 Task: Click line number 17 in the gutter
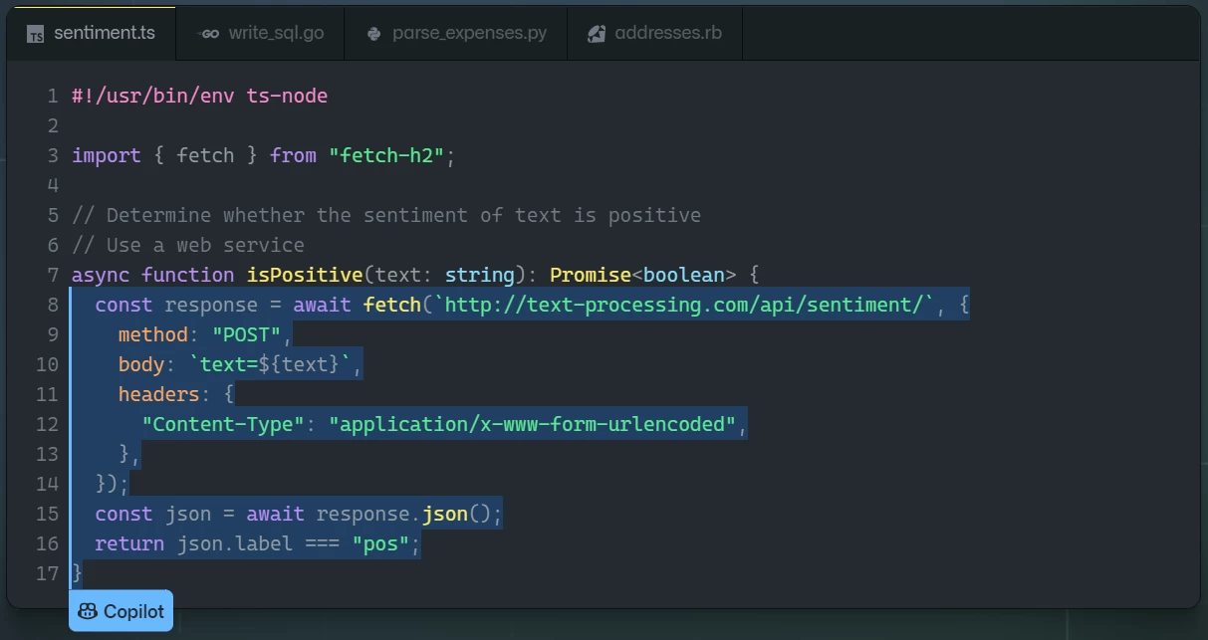coord(47,573)
